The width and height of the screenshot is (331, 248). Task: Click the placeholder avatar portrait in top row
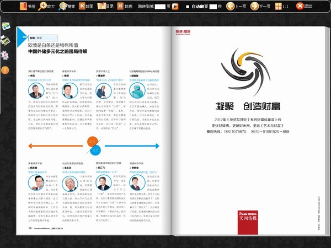(137, 91)
